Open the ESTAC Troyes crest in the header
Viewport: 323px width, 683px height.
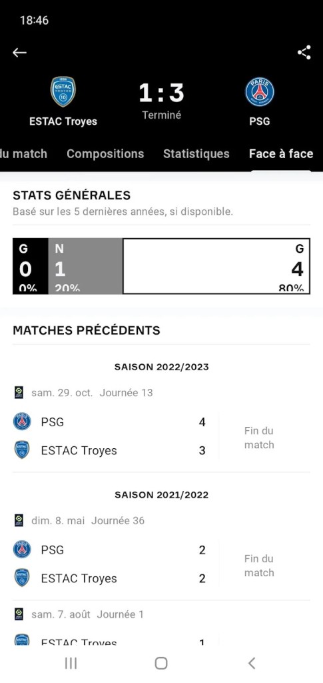point(63,91)
